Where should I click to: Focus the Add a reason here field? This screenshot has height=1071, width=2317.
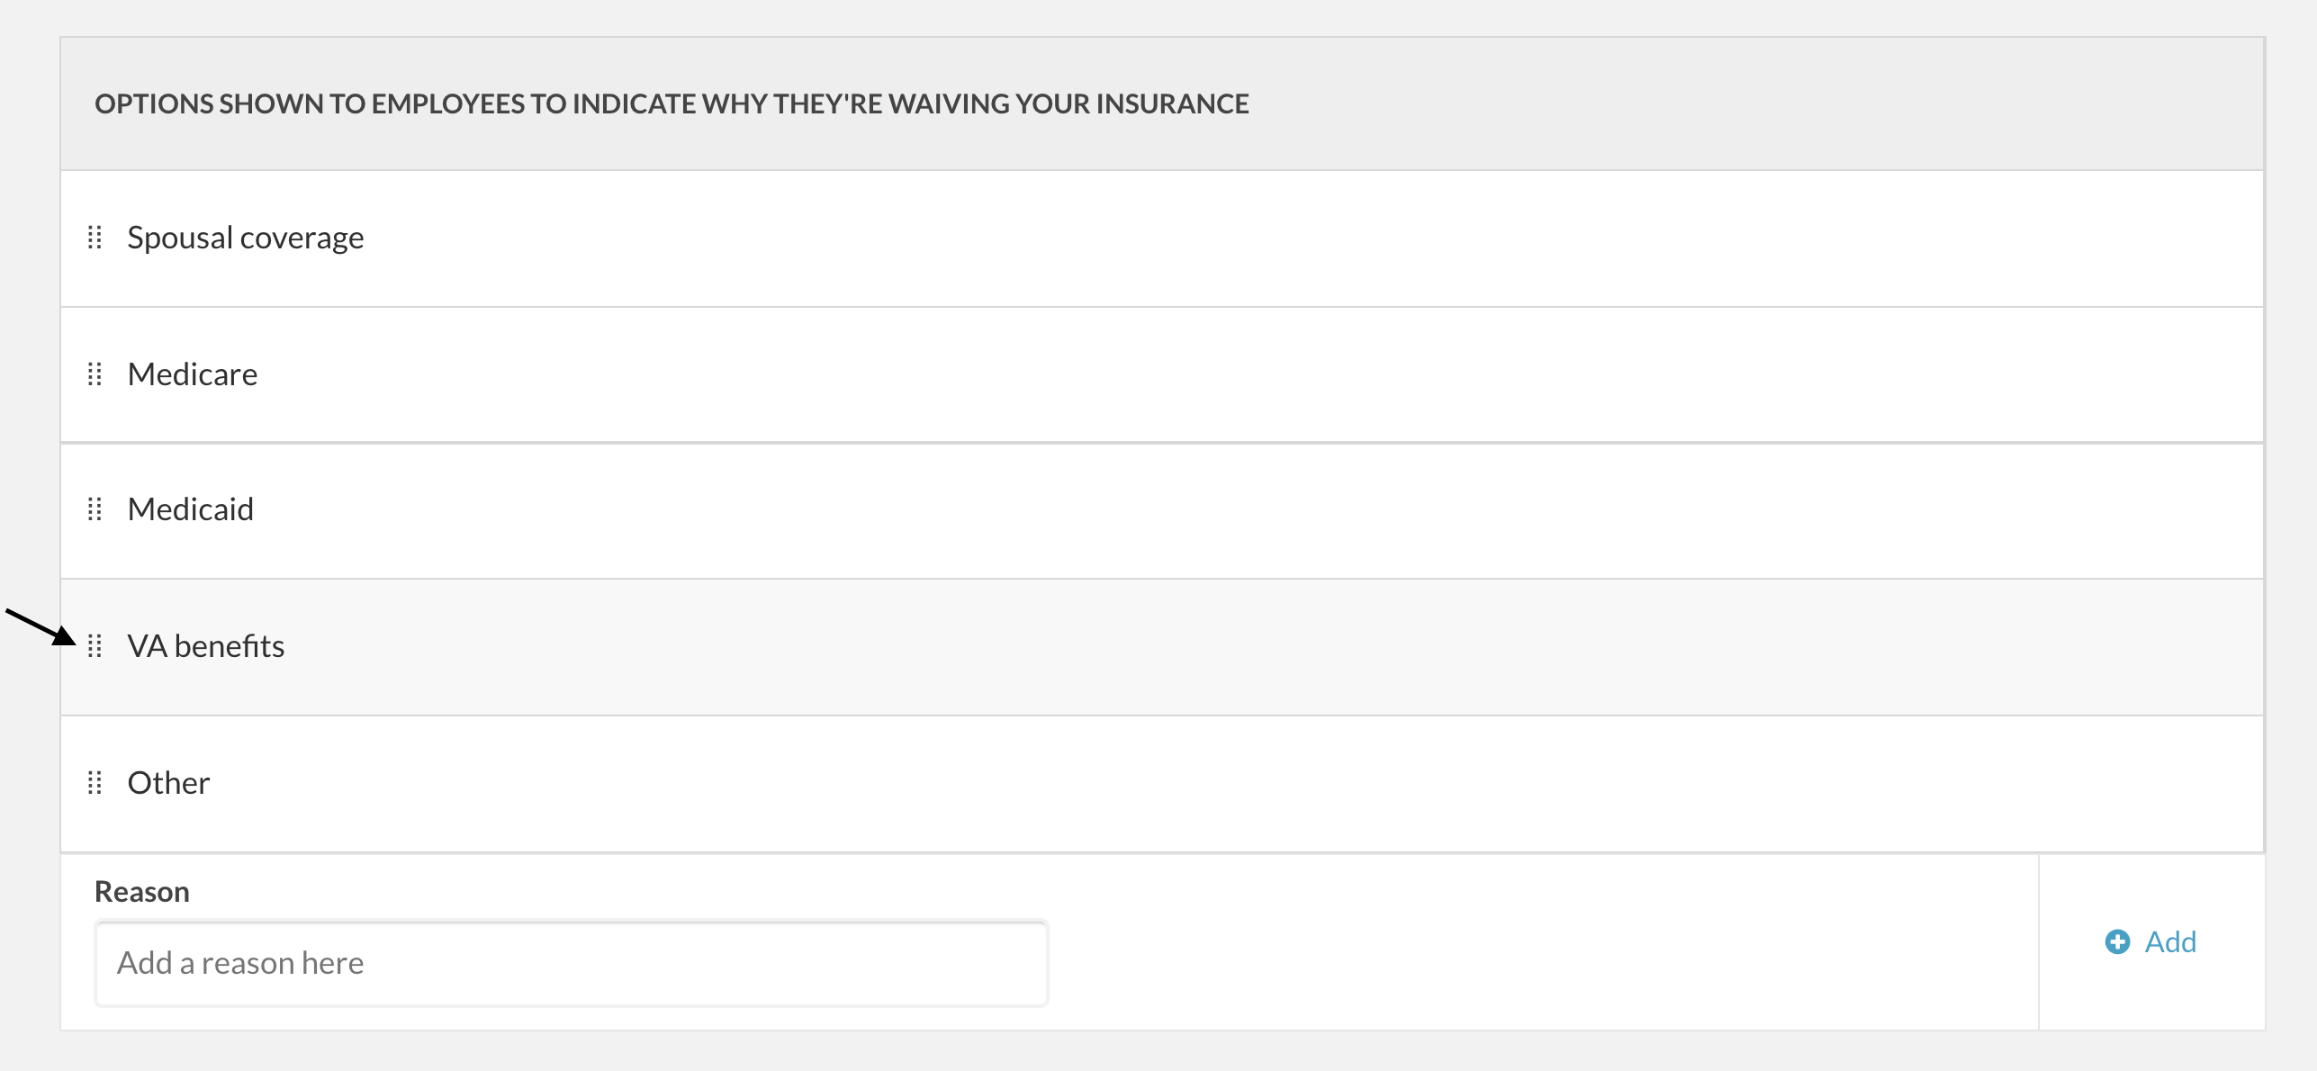572,963
